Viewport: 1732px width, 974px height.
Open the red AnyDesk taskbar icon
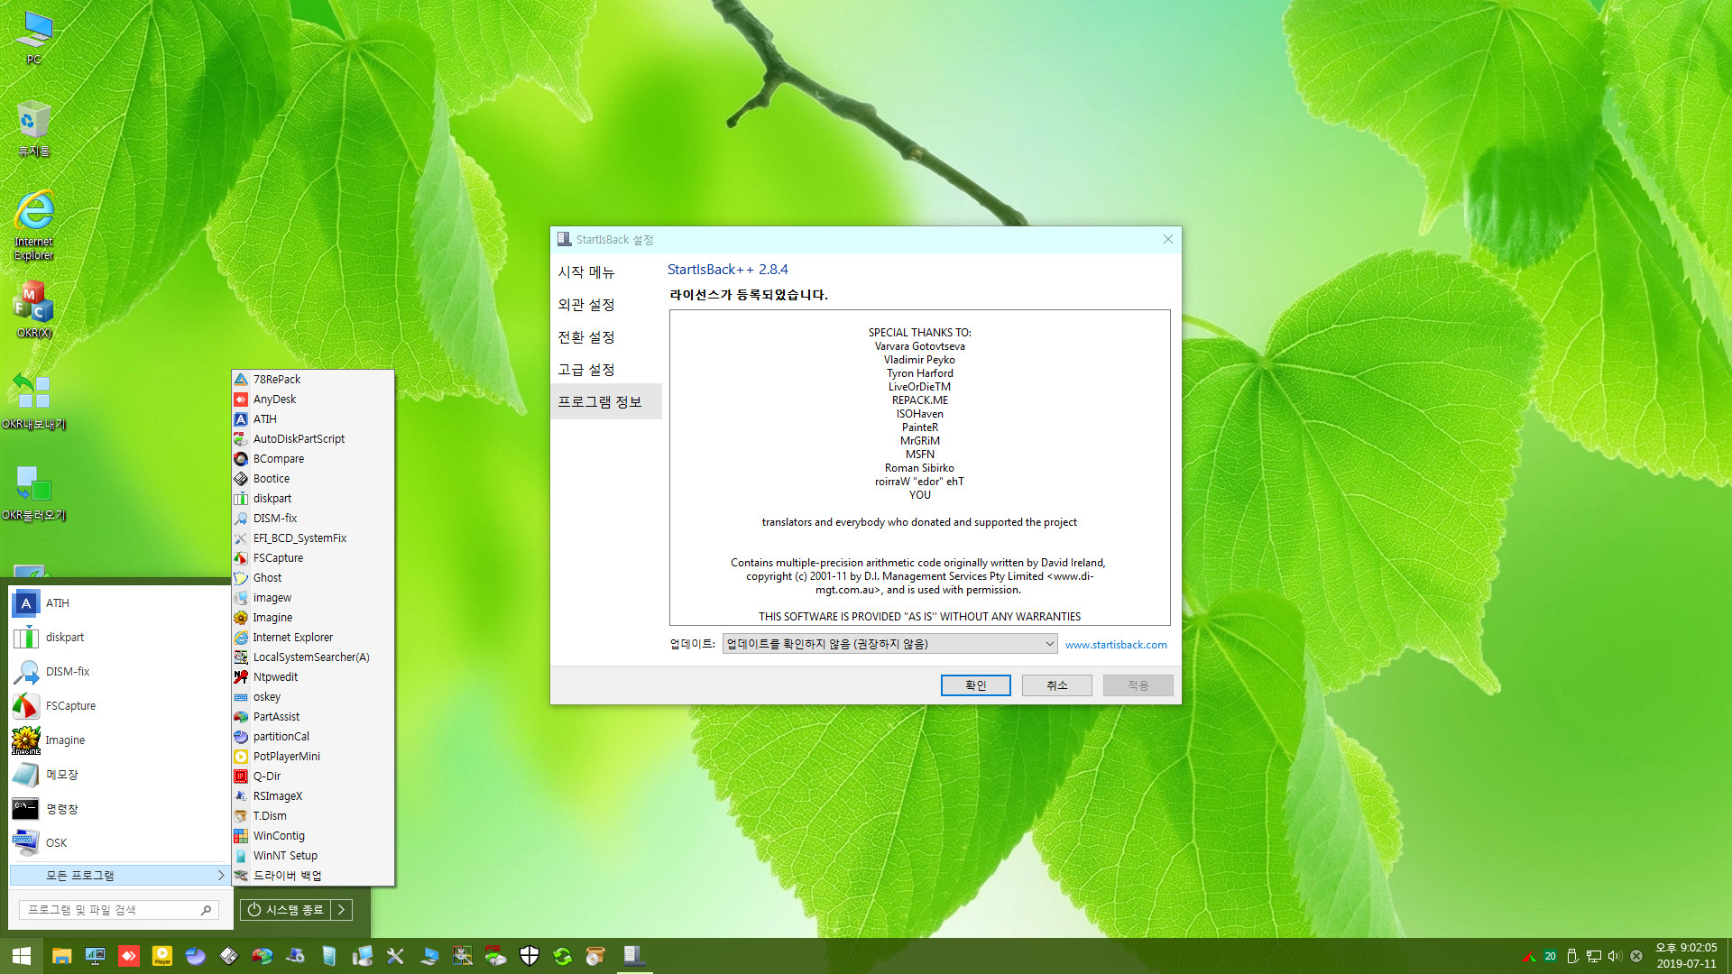point(129,956)
